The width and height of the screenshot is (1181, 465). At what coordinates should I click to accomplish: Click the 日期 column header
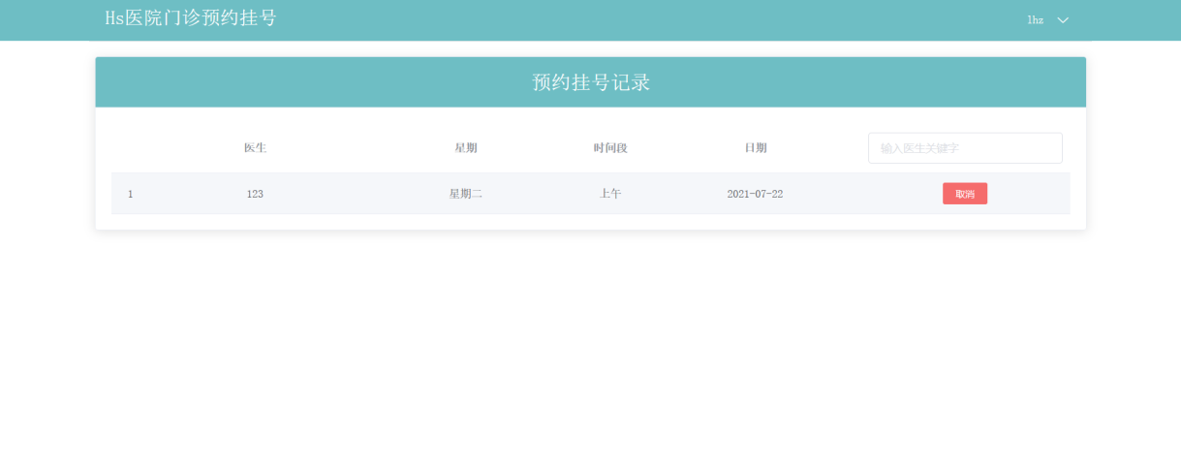(755, 148)
